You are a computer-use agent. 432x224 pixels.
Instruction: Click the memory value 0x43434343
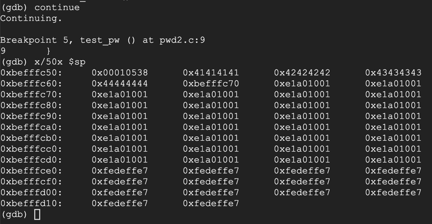click(393, 73)
